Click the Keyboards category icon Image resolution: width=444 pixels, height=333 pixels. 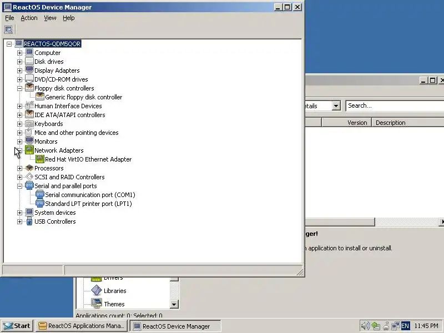(x=29, y=123)
